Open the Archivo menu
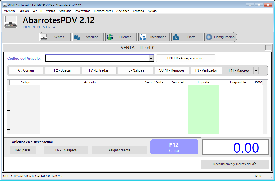Screen dimensions: 275x181 coord(9,11)
